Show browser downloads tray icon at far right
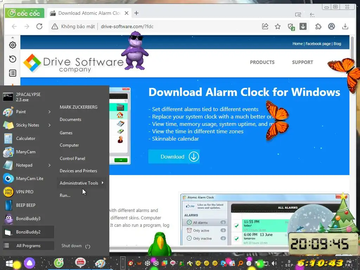Screen dimensions: 360x270 (345, 26)
